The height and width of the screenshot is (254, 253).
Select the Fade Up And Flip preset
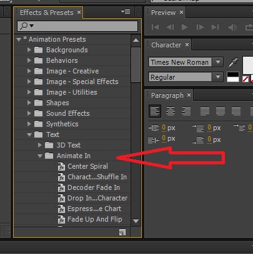point(72,219)
